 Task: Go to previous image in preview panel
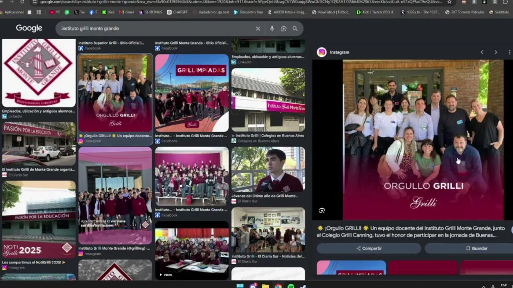[x=482, y=52]
